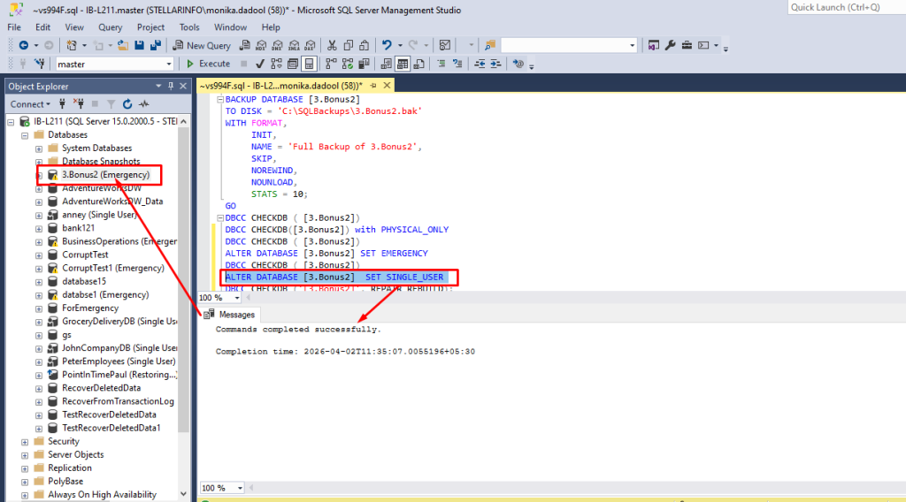Click the Object Explorer vertical scrollbar

point(183,280)
